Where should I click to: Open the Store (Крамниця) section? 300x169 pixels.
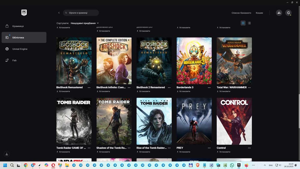pyautogui.click(x=24, y=26)
